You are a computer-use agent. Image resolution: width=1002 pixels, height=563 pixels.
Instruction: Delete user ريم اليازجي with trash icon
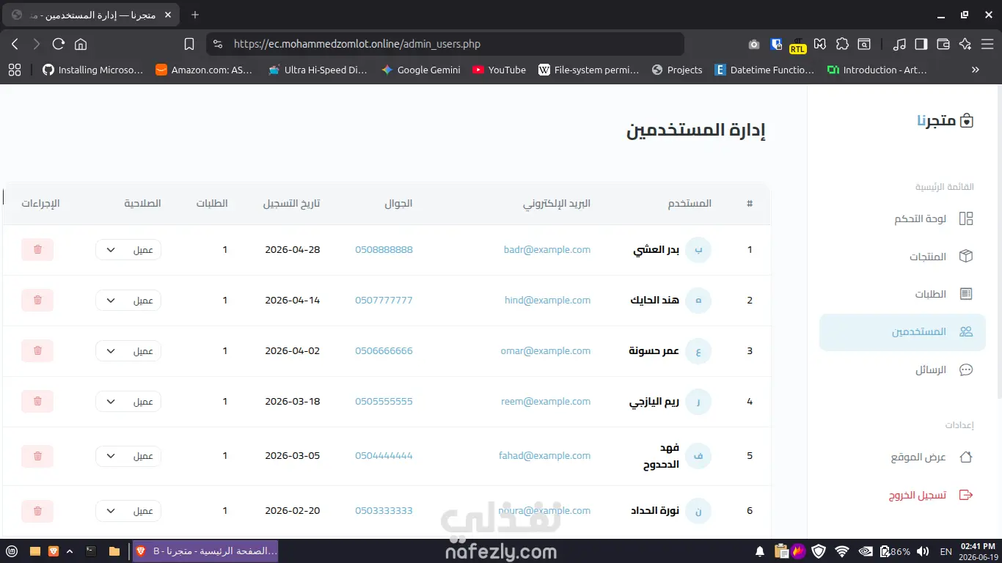pos(37,402)
